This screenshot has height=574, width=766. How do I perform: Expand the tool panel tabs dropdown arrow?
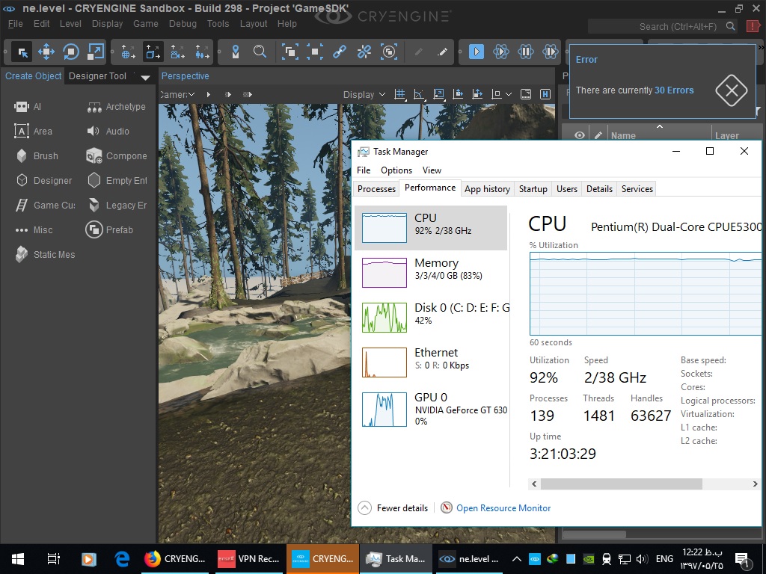click(145, 77)
